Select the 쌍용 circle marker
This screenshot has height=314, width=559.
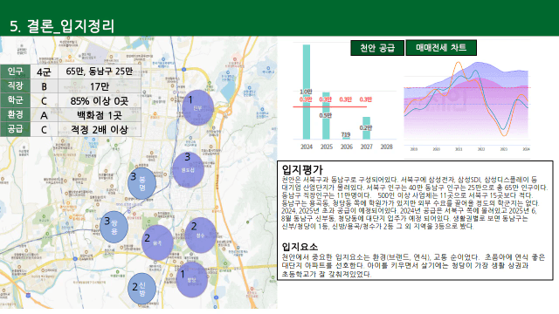pyautogui.click(x=114, y=227)
